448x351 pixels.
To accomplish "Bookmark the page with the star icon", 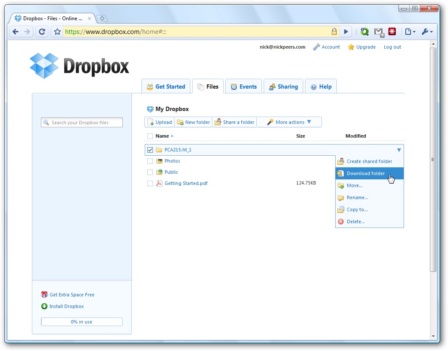I will click(57, 32).
